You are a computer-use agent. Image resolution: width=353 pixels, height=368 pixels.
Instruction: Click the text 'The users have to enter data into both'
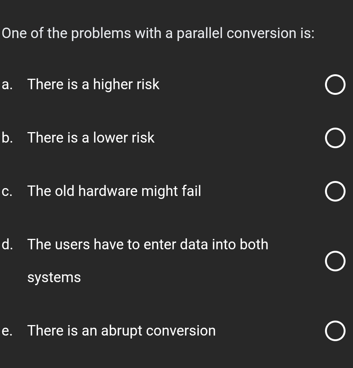click(148, 245)
